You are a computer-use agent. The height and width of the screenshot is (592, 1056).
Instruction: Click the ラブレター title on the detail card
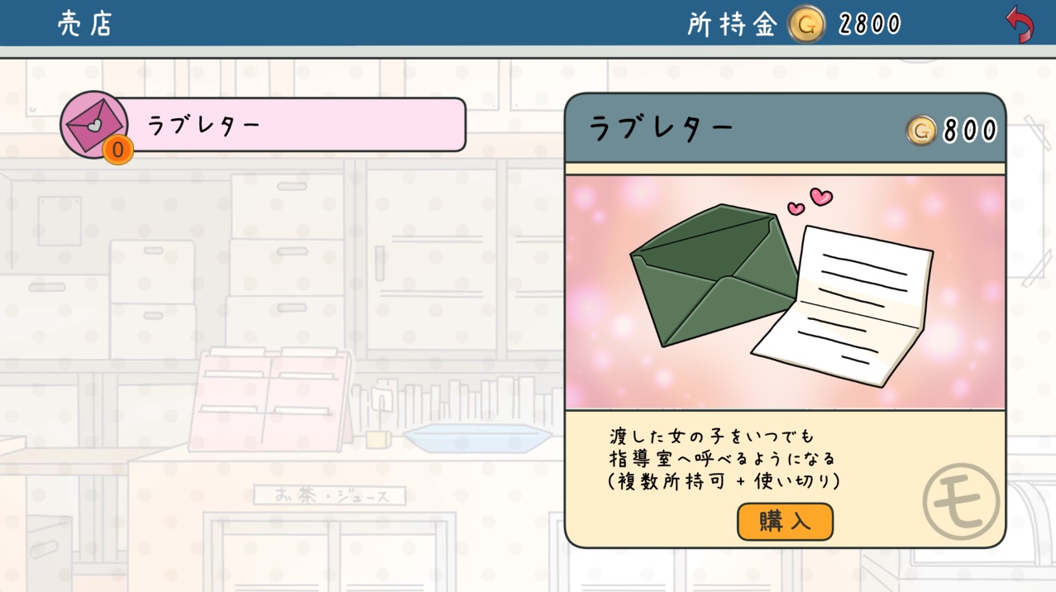661,128
